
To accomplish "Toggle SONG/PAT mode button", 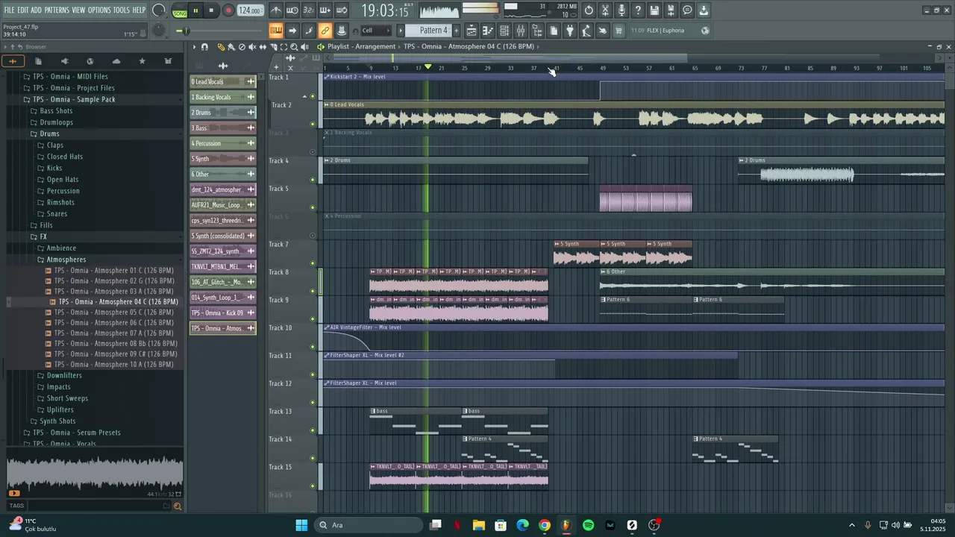I will [180, 11].
